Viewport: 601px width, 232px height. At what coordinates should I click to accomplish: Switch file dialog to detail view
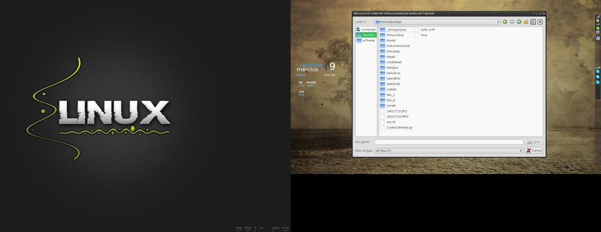click(x=540, y=22)
